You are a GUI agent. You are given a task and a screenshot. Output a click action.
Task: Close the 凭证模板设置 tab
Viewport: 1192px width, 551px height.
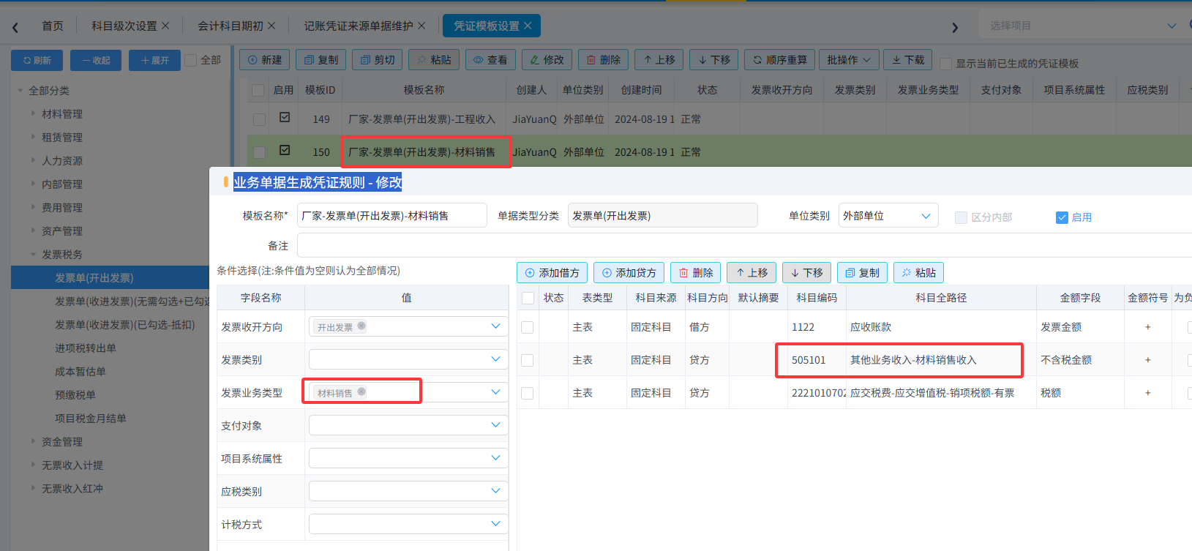528,26
